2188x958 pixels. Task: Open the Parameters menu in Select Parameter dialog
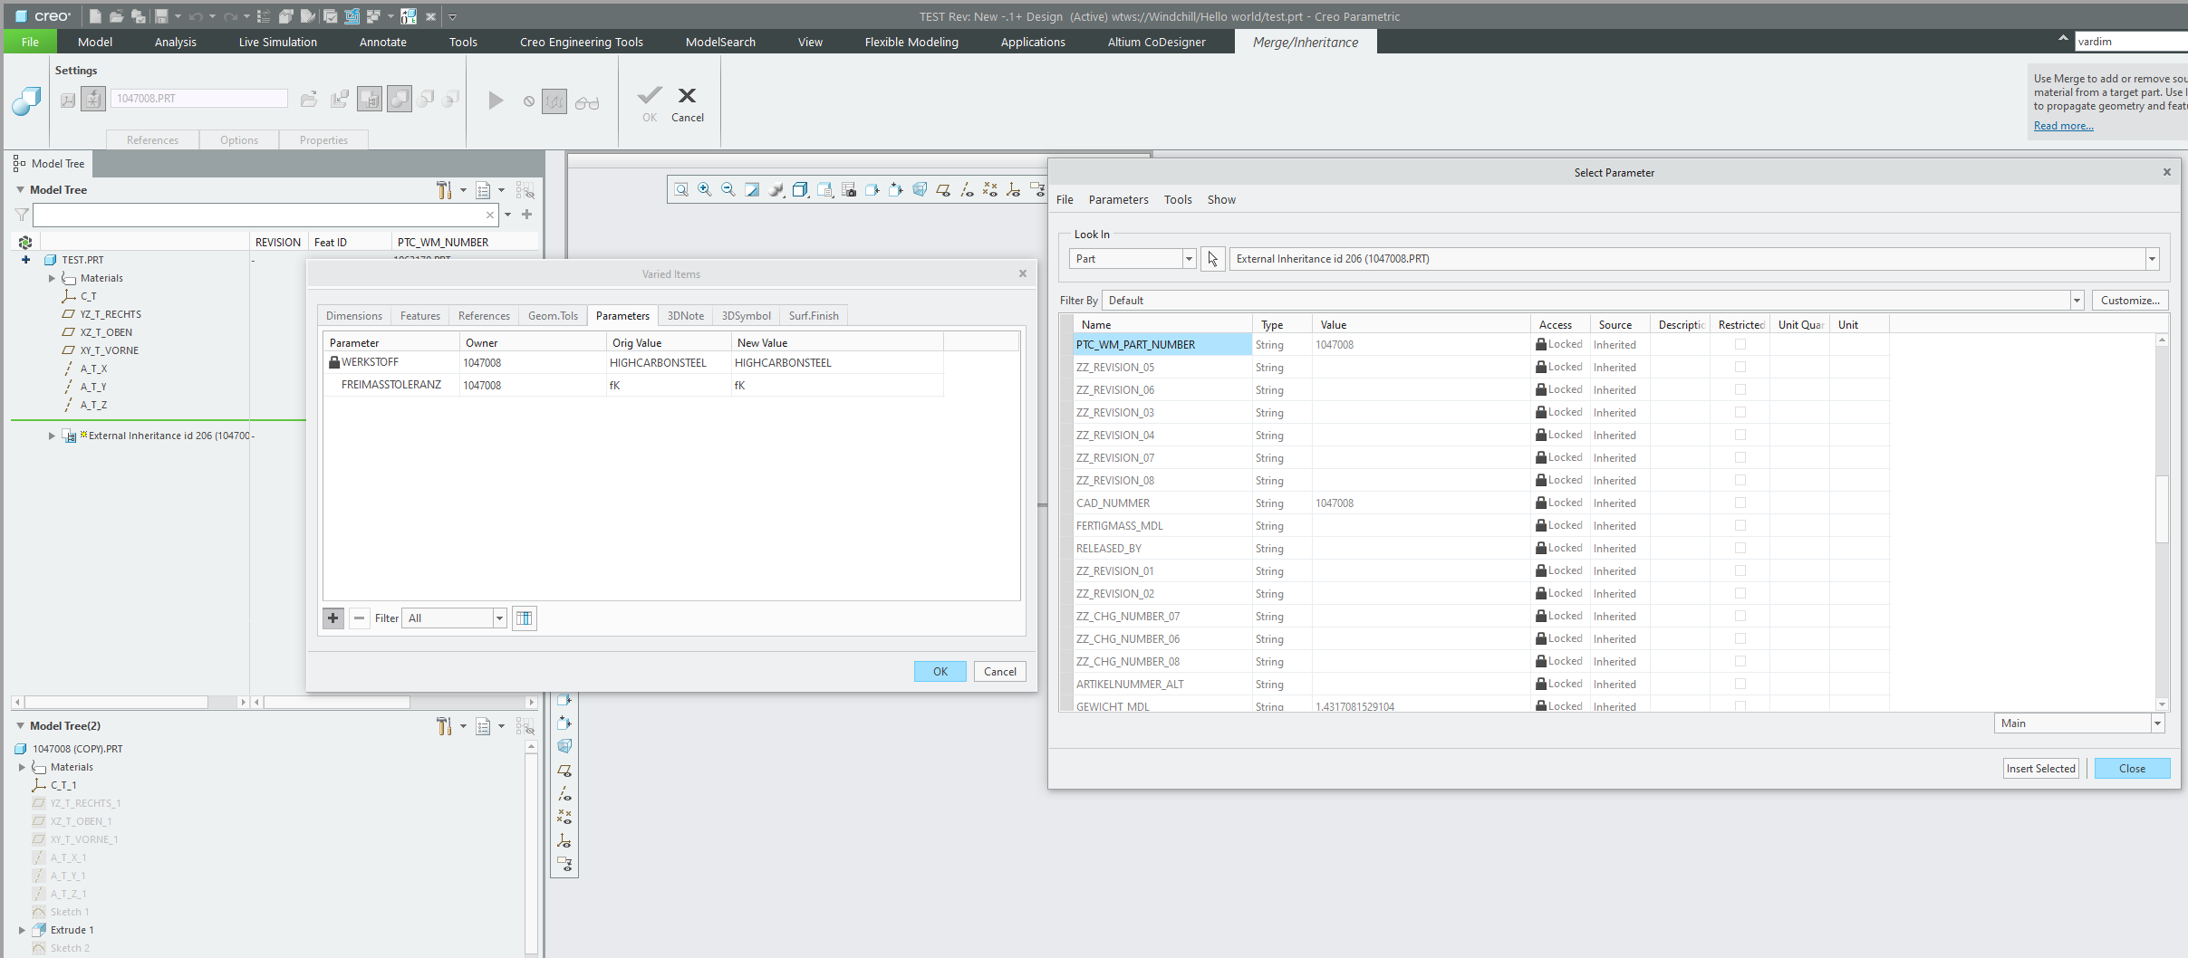click(1119, 199)
